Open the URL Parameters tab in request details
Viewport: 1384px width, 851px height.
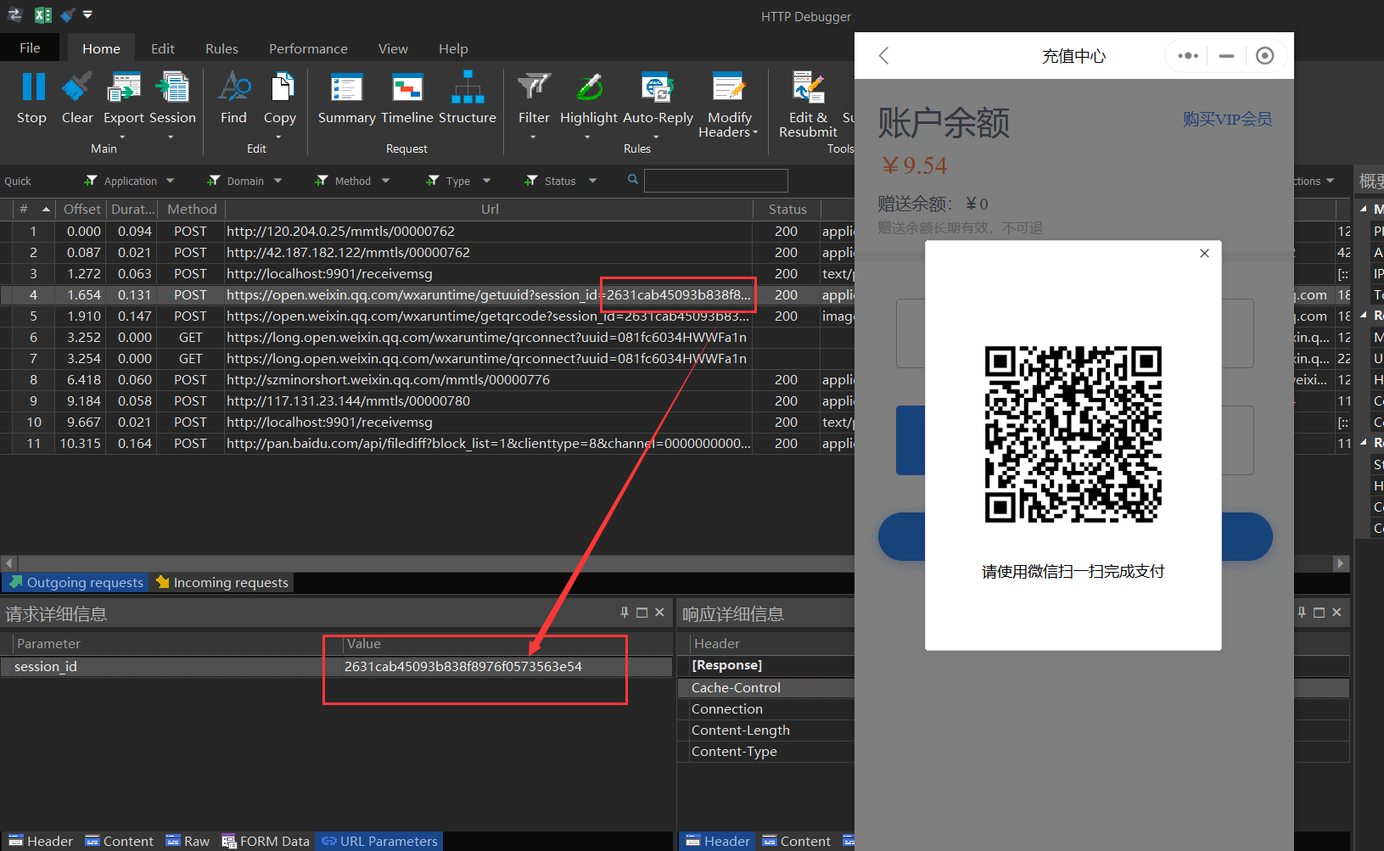[x=379, y=841]
